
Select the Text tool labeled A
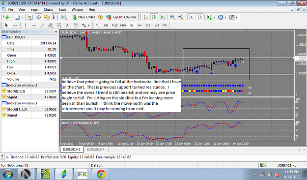(67, 25)
